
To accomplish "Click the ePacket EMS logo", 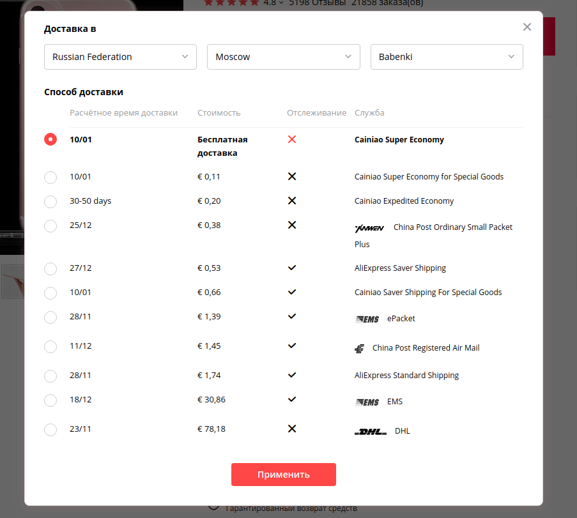I will [367, 319].
